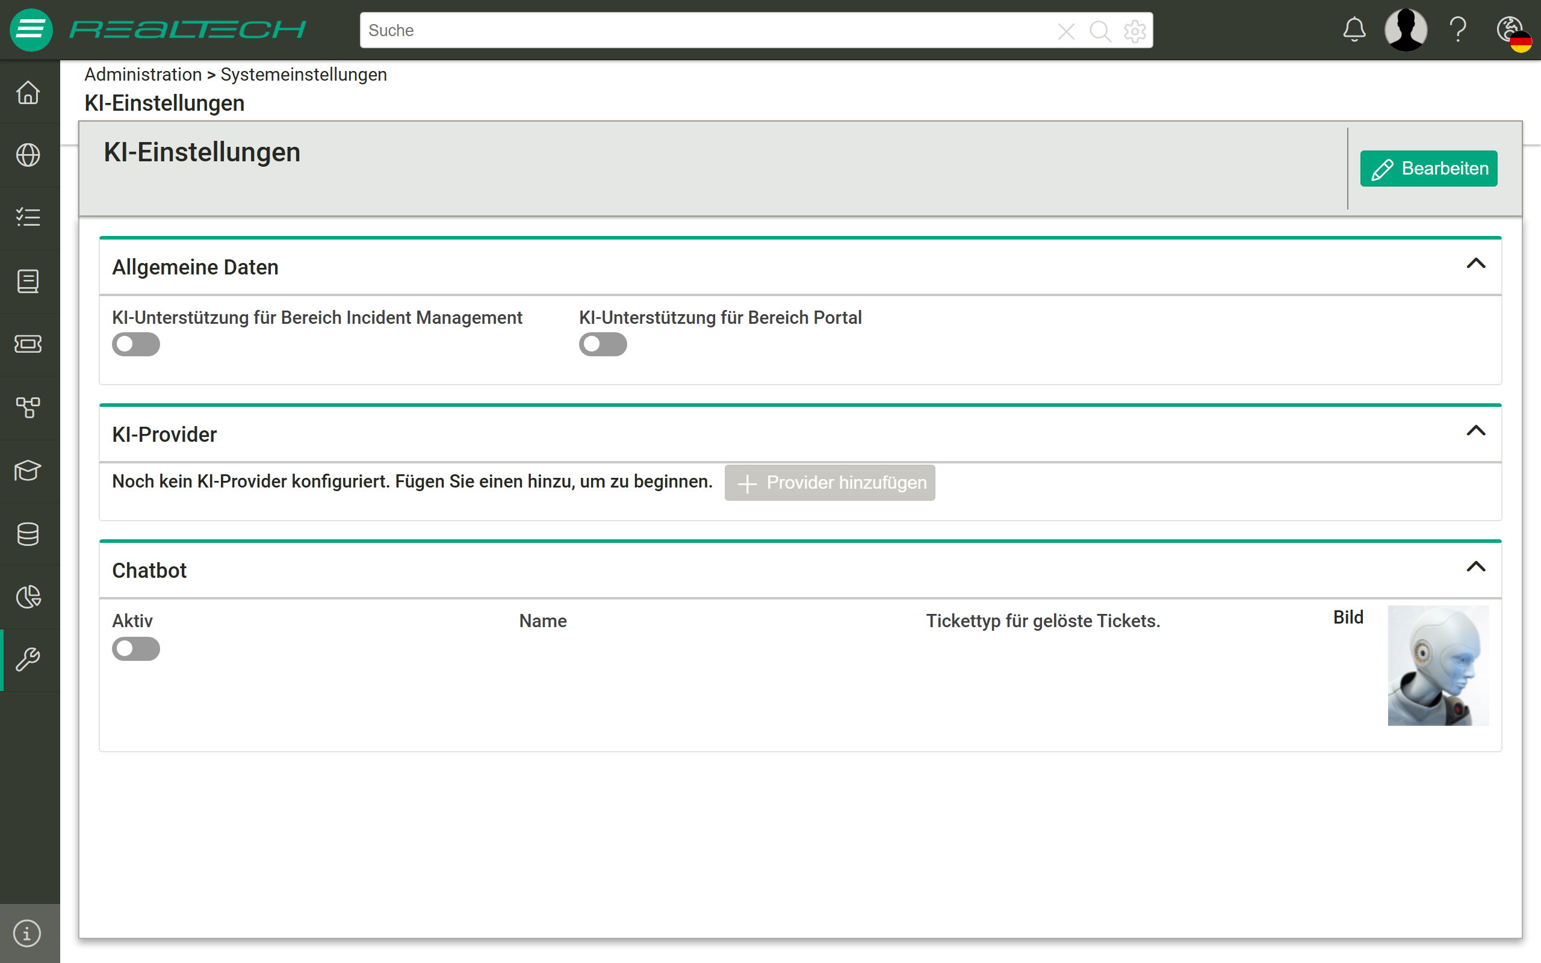Collapse the KI-Provider section

coord(1475,430)
